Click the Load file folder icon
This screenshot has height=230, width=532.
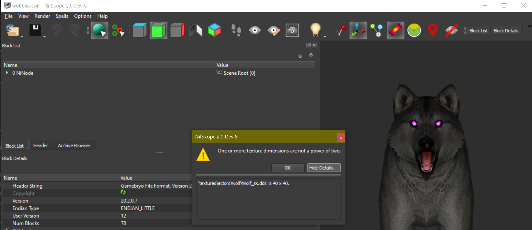coord(12,30)
